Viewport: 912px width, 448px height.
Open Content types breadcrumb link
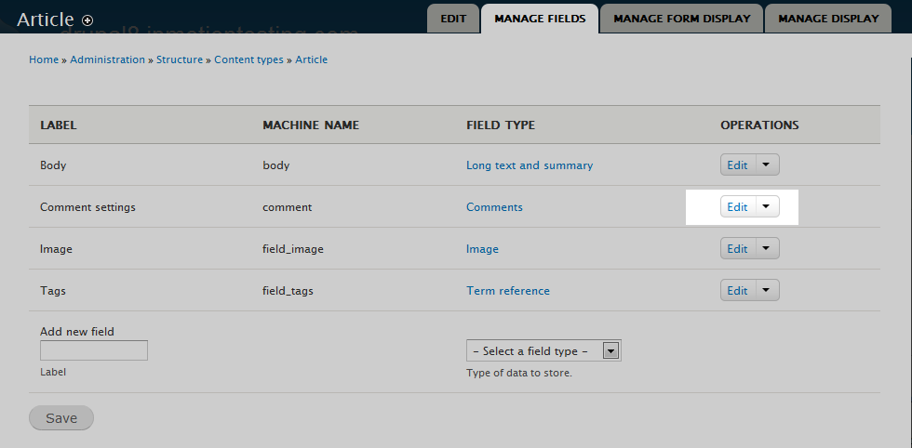[x=248, y=59]
